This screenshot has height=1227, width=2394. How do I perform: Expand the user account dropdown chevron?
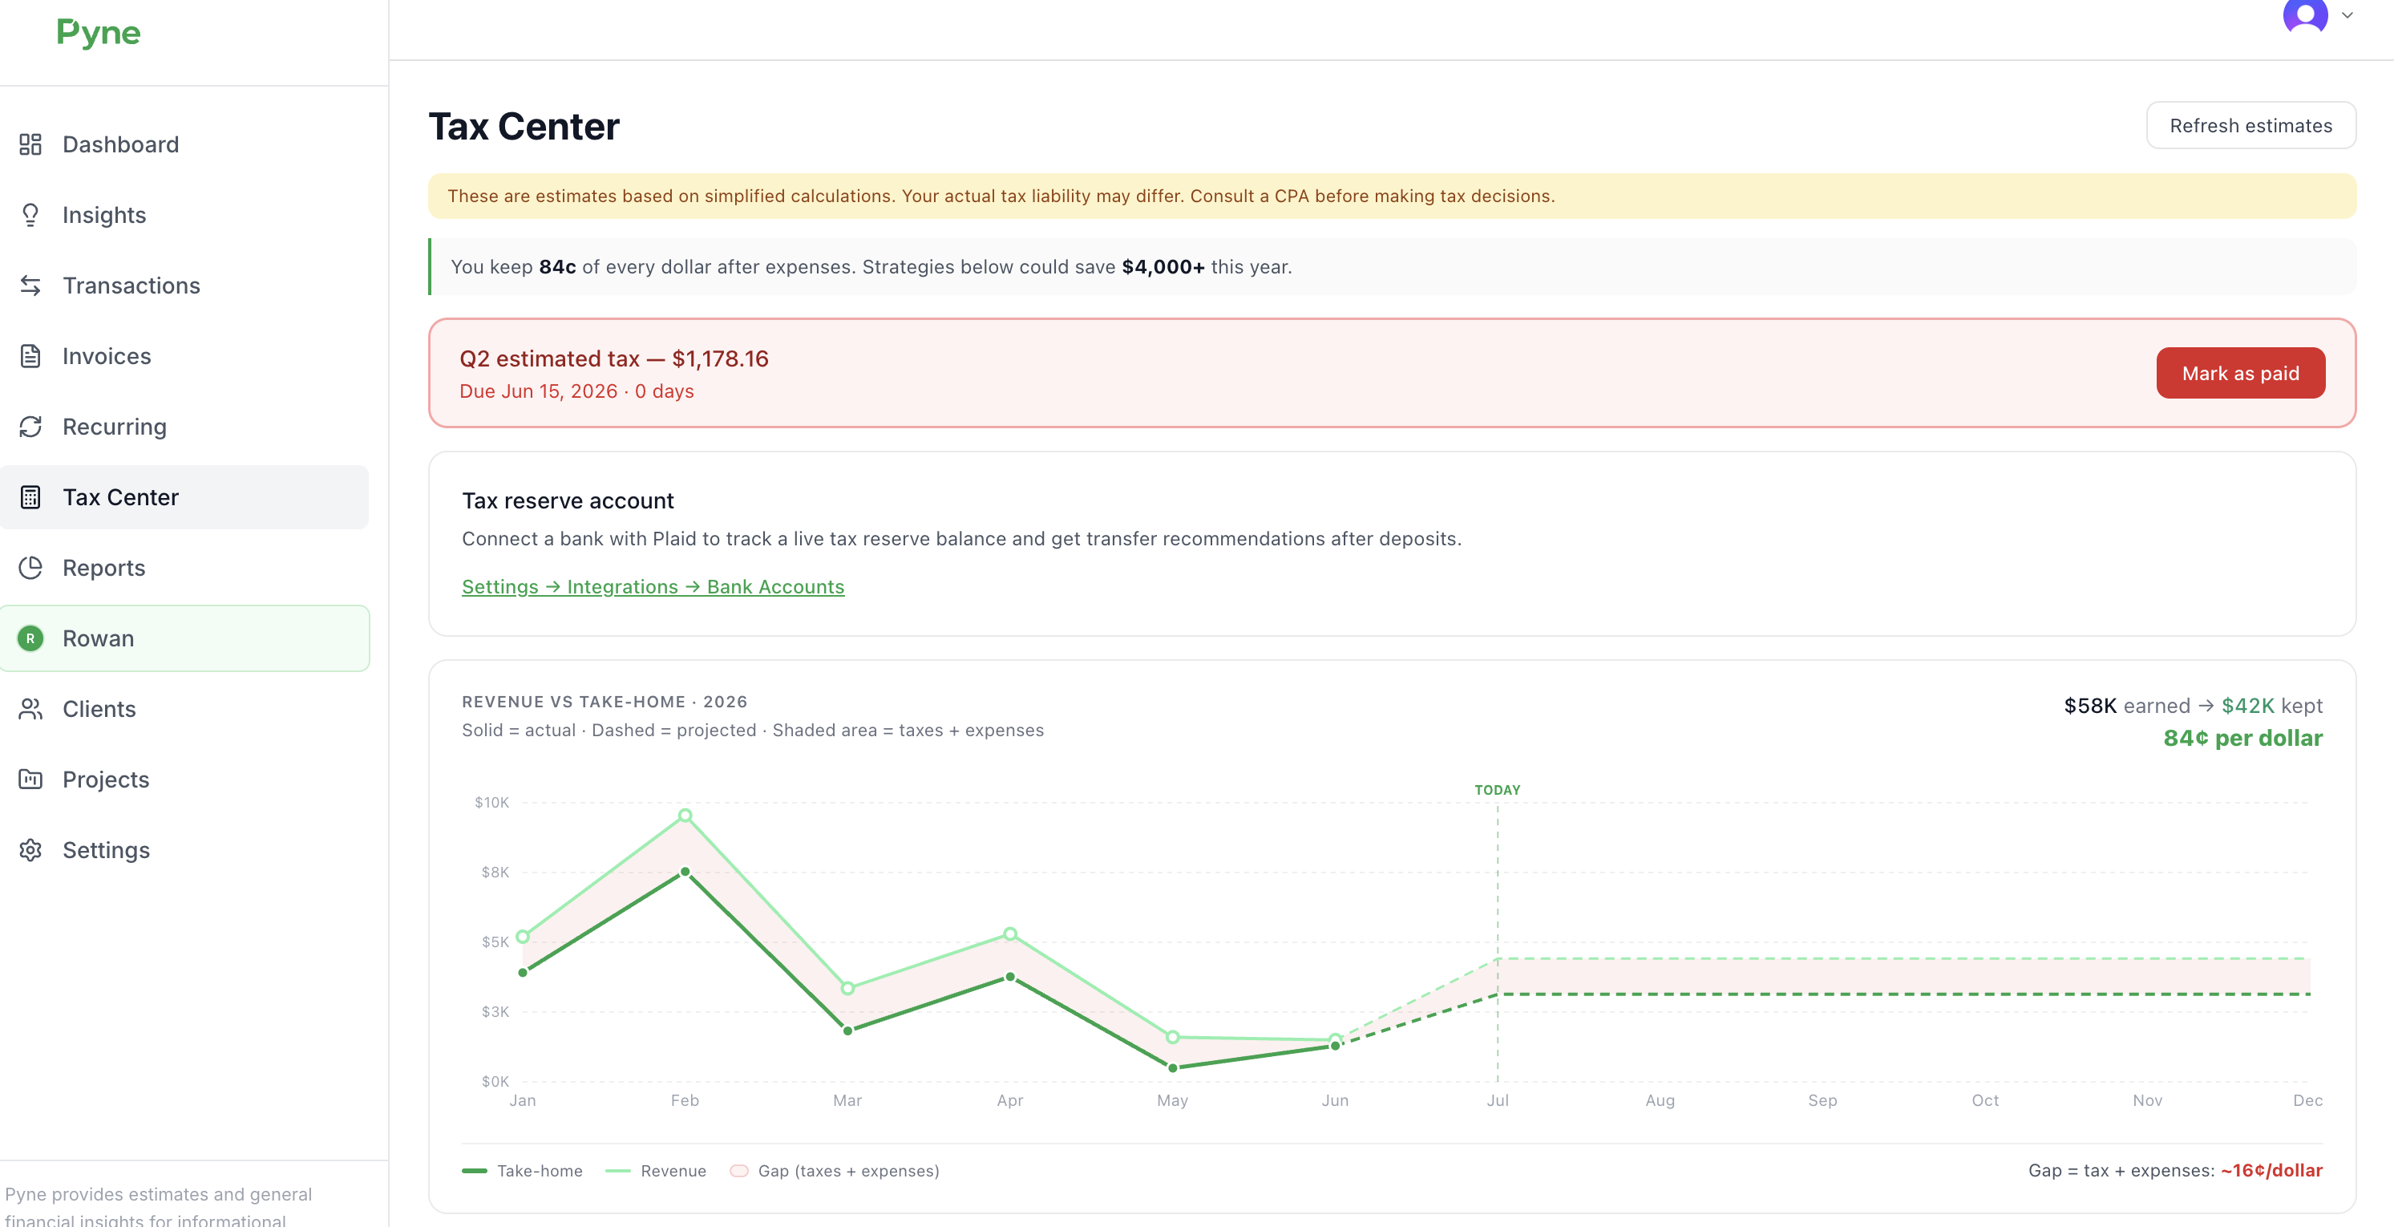point(2347,15)
